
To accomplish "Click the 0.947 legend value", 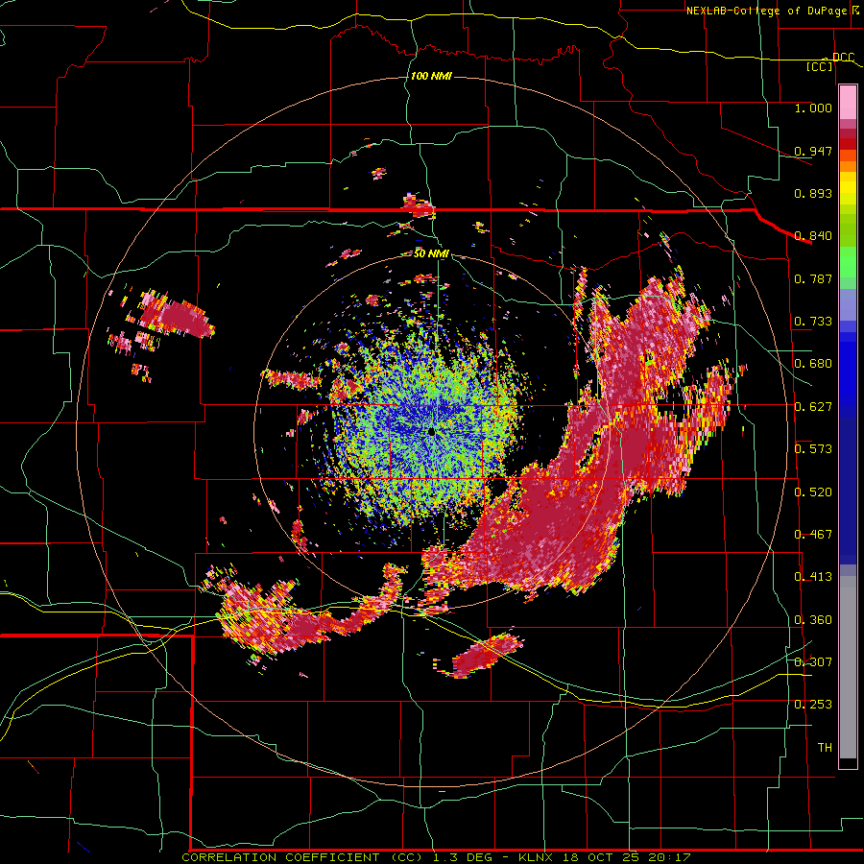I will [813, 151].
